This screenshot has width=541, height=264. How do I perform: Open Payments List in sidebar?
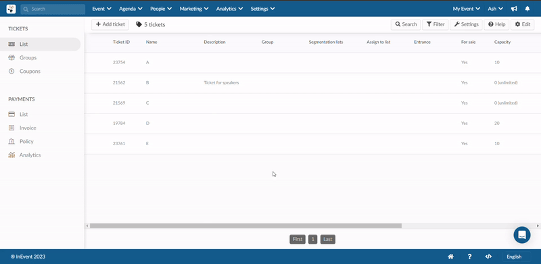(24, 114)
